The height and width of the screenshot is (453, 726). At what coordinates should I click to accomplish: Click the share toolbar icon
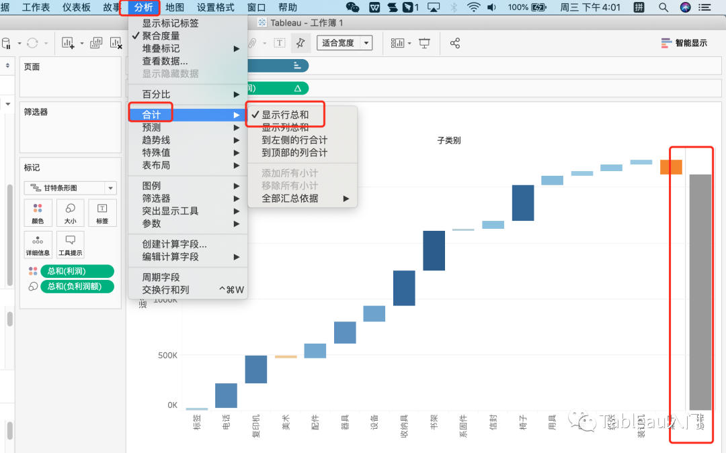[x=455, y=43]
